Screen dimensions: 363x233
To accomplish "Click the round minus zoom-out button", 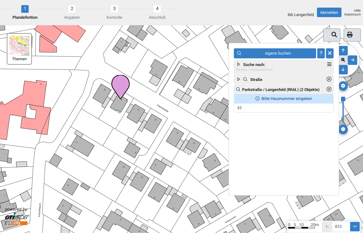I will [x=343, y=129].
